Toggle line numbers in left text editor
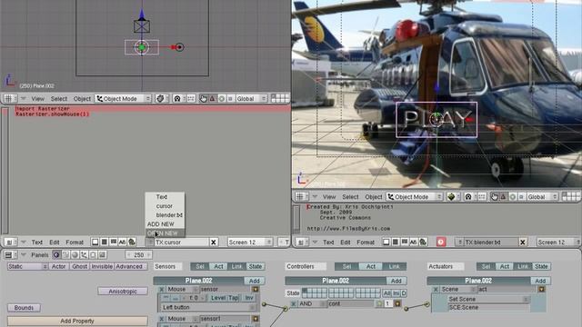 pos(105,243)
